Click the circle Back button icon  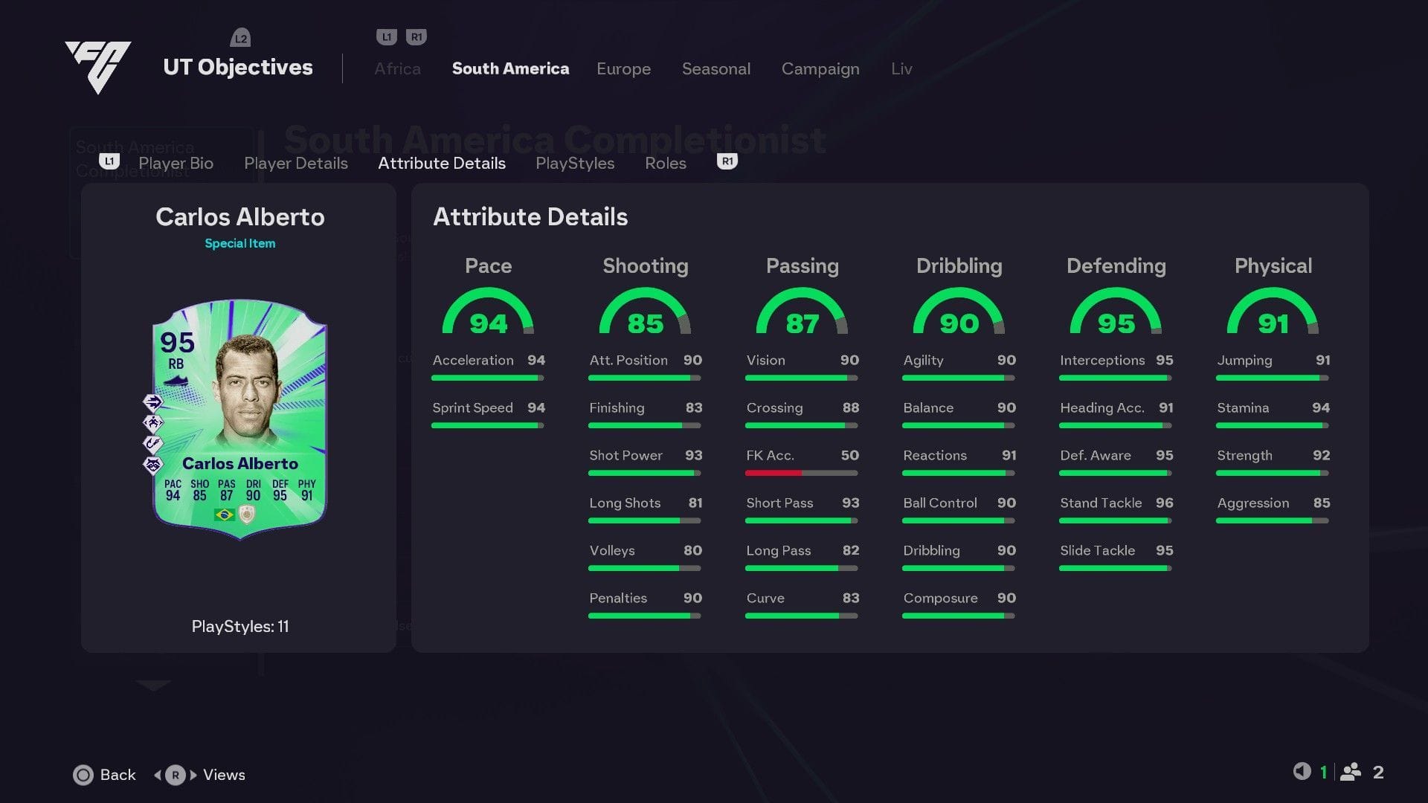(83, 775)
